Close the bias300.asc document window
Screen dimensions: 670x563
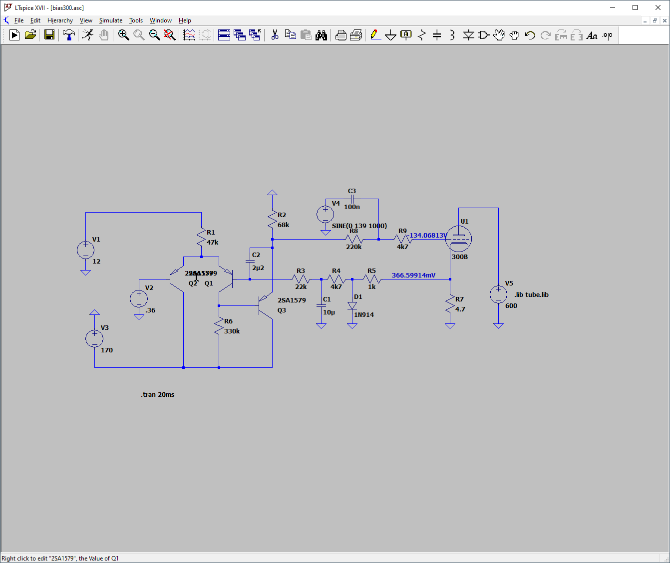tap(665, 20)
